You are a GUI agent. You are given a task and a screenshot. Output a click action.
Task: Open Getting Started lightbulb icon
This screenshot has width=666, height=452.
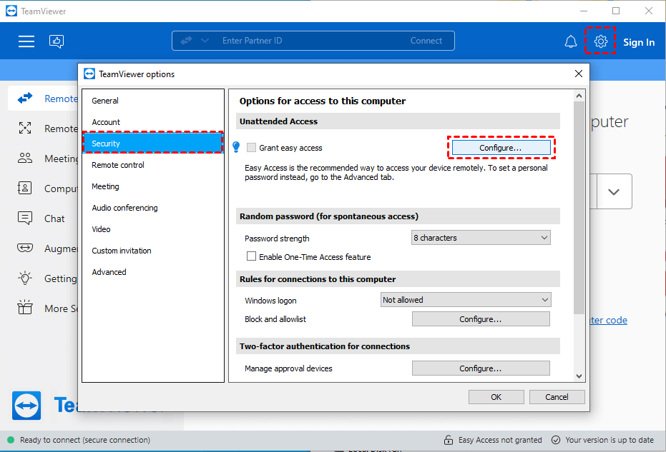click(x=24, y=278)
